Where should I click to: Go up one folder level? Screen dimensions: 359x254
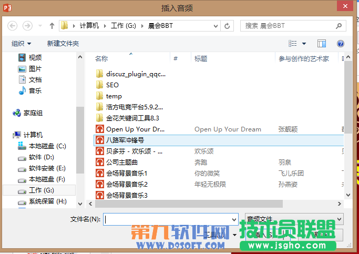pos(52,26)
